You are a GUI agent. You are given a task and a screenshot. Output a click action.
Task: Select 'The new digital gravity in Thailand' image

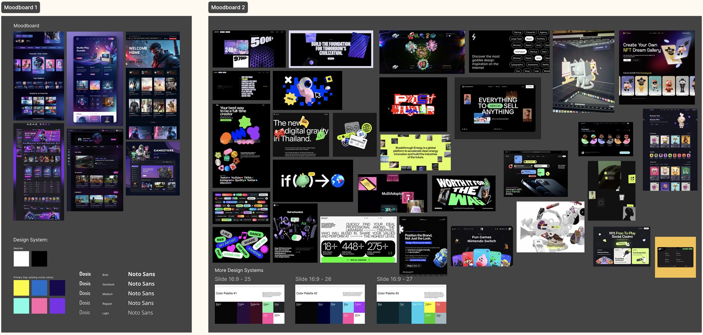pyautogui.click(x=301, y=135)
